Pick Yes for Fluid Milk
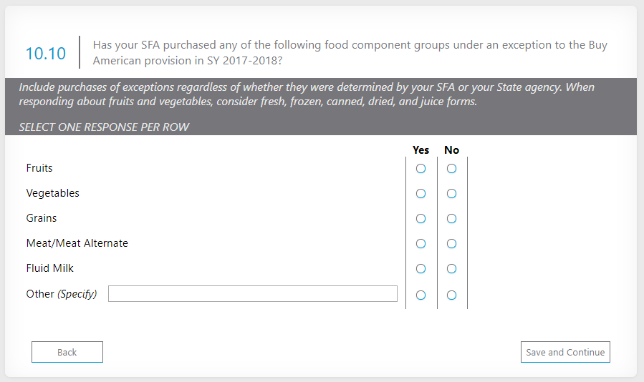 [420, 269]
